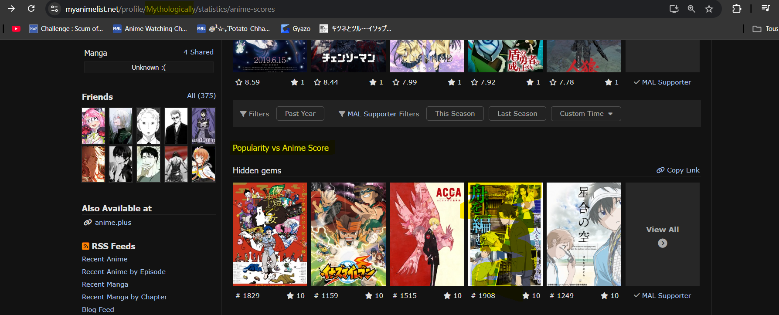Open the Hoshiai no Sora poster
Screen dimensions: 779x315
[584, 234]
